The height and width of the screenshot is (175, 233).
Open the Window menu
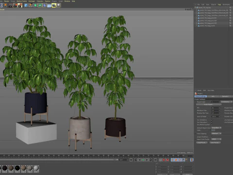click(x=67, y=1)
